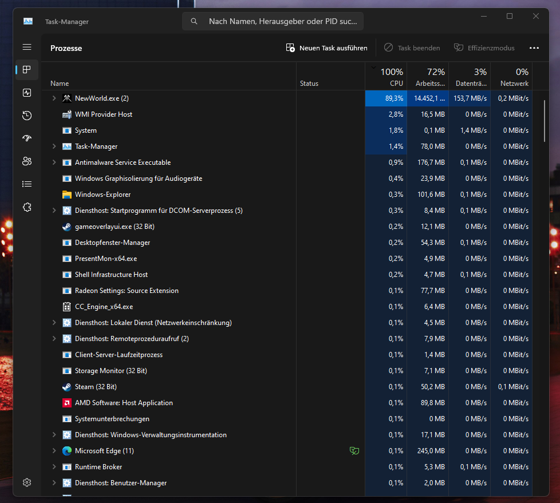Click the WMI Provider Host icon
The height and width of the screenshot is (503, 560).
(67, 114)
